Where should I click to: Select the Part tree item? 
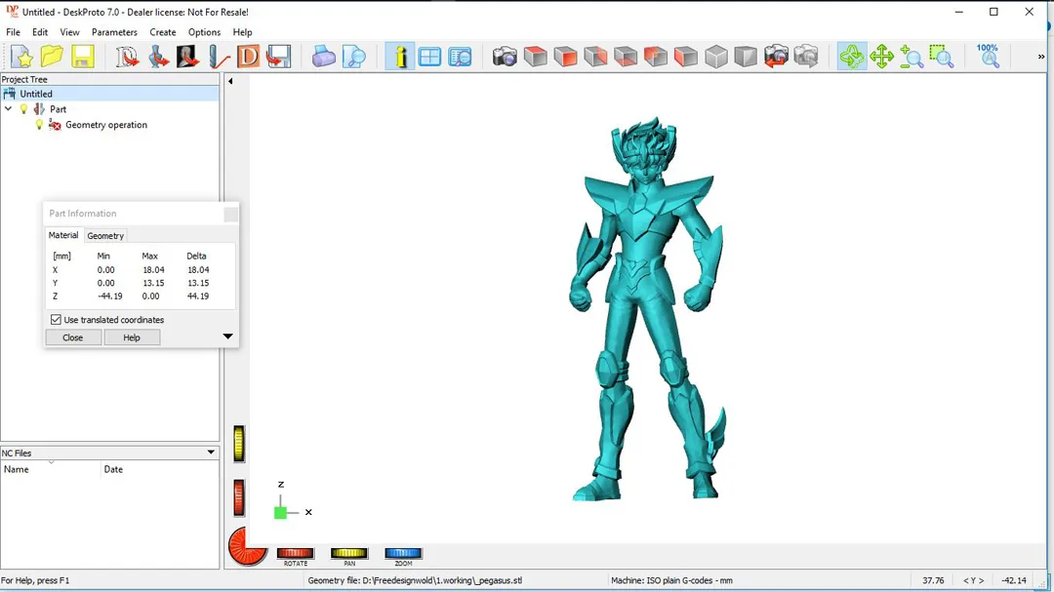[58, 109]
